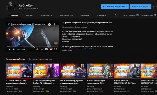Open the Каналы tab
Screen dimensions: 157x95
(85, 15)
